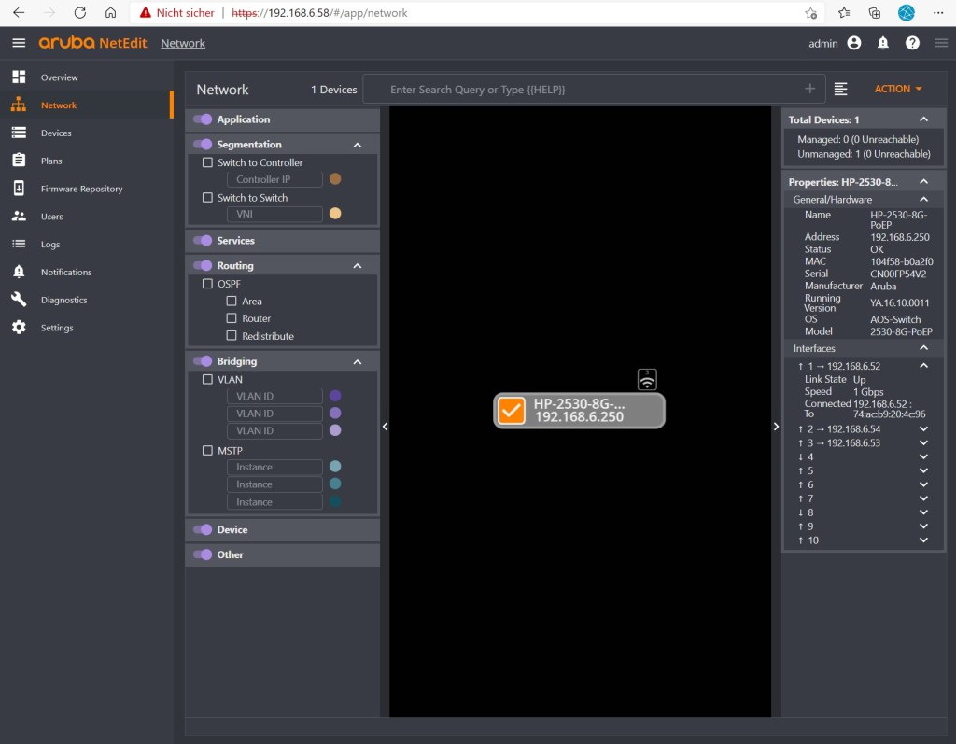Click the notifications bell in header
This screenshot has height=744, width=956.
pos(882,43)
